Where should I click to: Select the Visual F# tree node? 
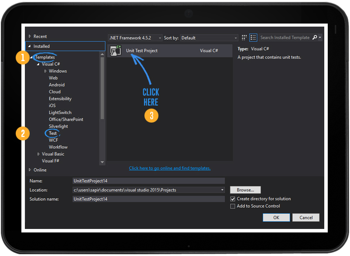tap(51, 161)
